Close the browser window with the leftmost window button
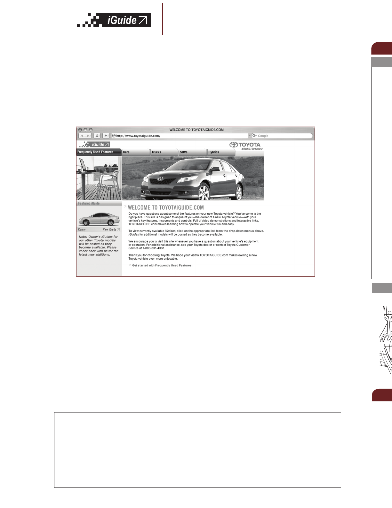Screen dimensions: 392x508 click(80, 130)
